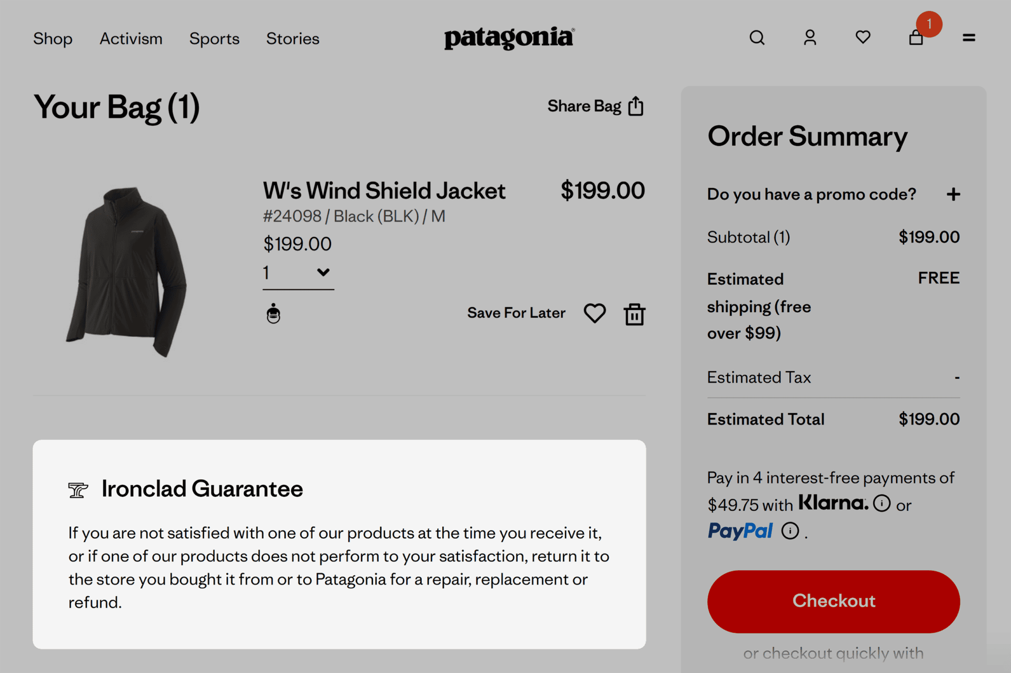Open the wishlist heart in header

[x=863, y=37]
